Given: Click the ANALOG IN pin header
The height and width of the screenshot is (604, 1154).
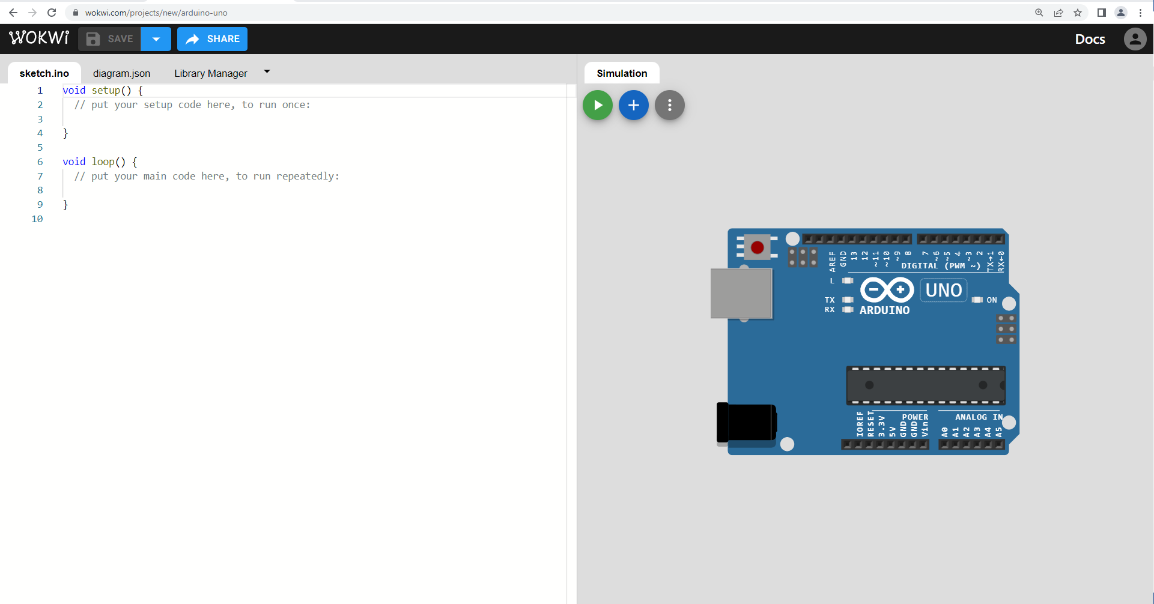Looking at the screenshot, I should [971, 444].
